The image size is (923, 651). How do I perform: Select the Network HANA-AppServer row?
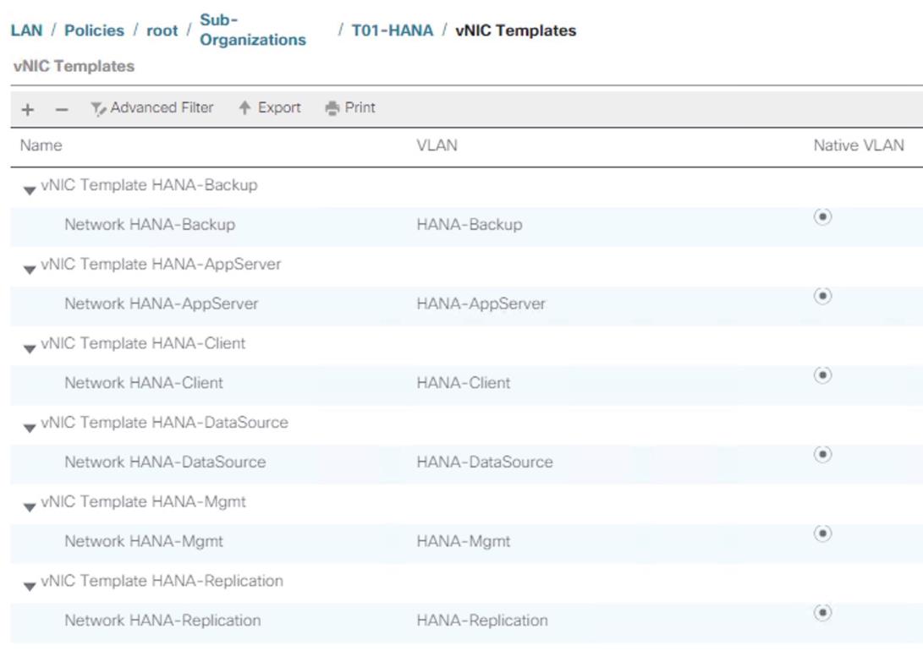(x=466, y=306)
